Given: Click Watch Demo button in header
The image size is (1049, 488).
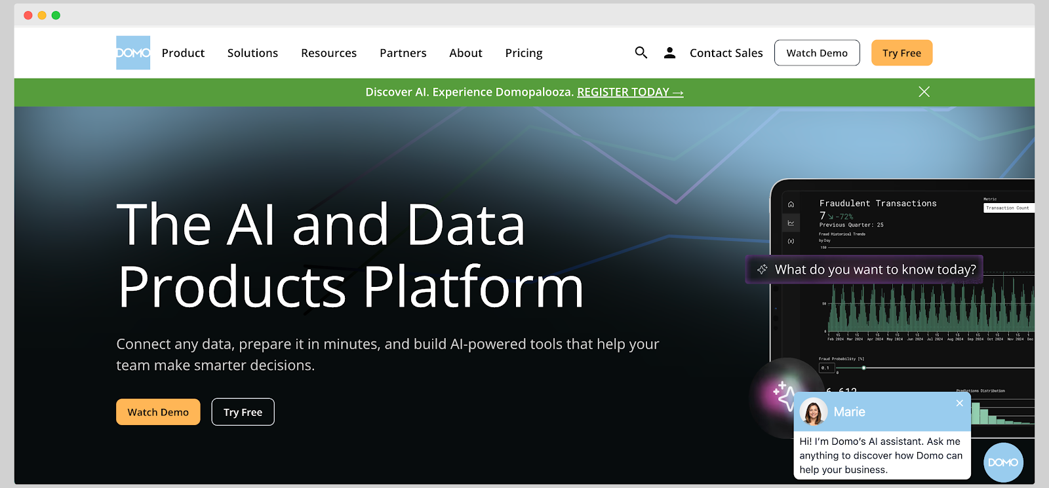Looking at the screenshot, I should (817, 53).
